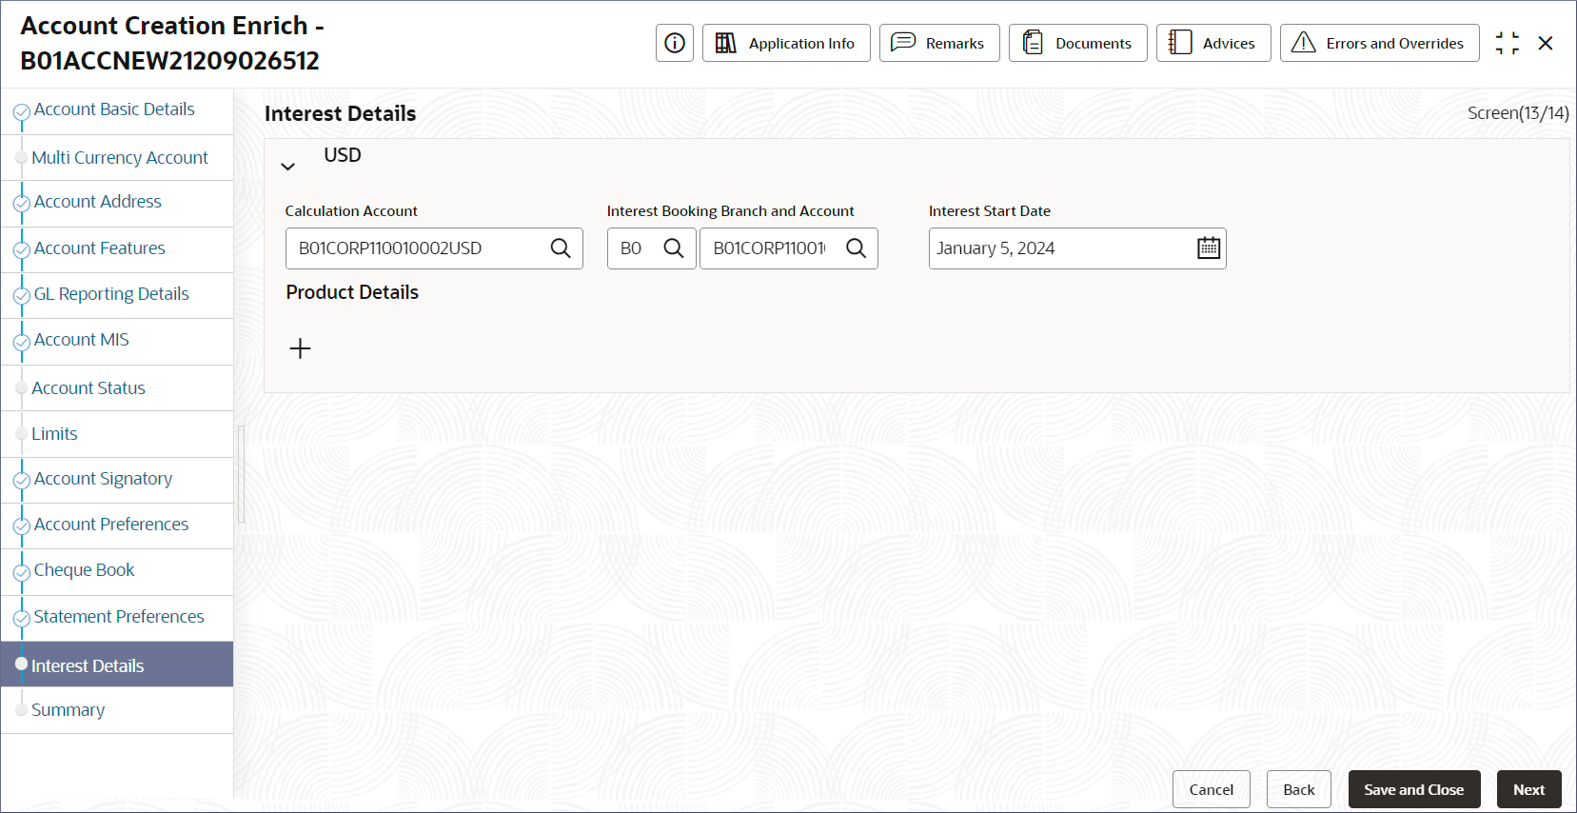Switch to the Account Signatory step
Viewport: 1577px width, 813px height.
(x=103, y=479)
